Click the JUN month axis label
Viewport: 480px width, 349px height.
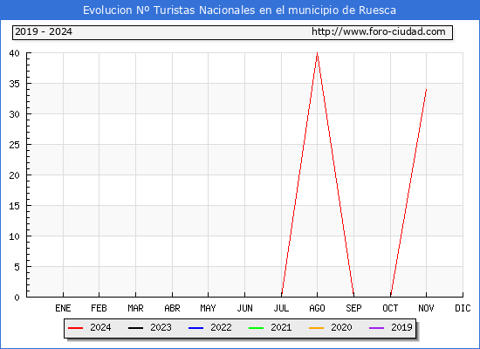tap(244, 308)
